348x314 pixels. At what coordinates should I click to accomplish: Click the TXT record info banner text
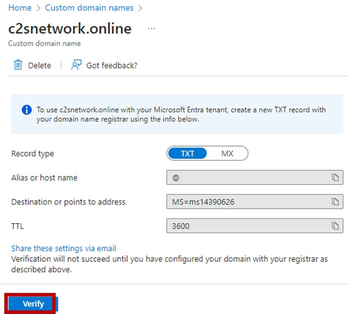point(181,115)
